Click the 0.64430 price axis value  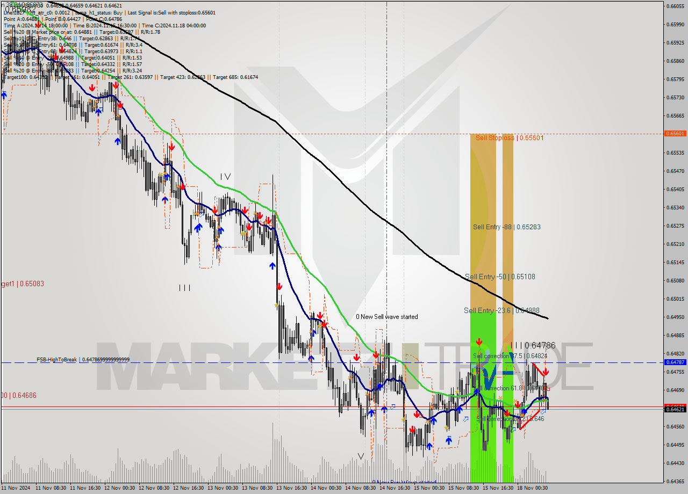(x=675, y=463)
